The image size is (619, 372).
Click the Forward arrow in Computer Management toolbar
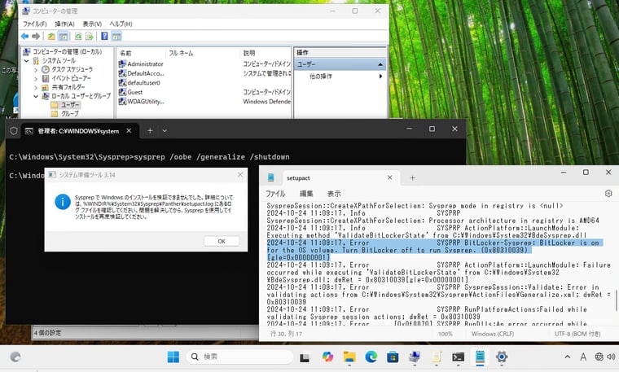(x=36, y=37)
